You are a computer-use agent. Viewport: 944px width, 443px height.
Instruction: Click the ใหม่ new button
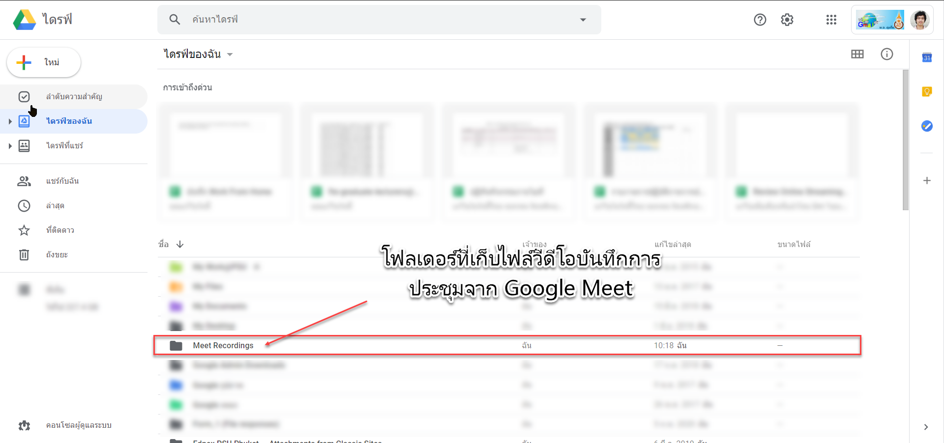44,62
